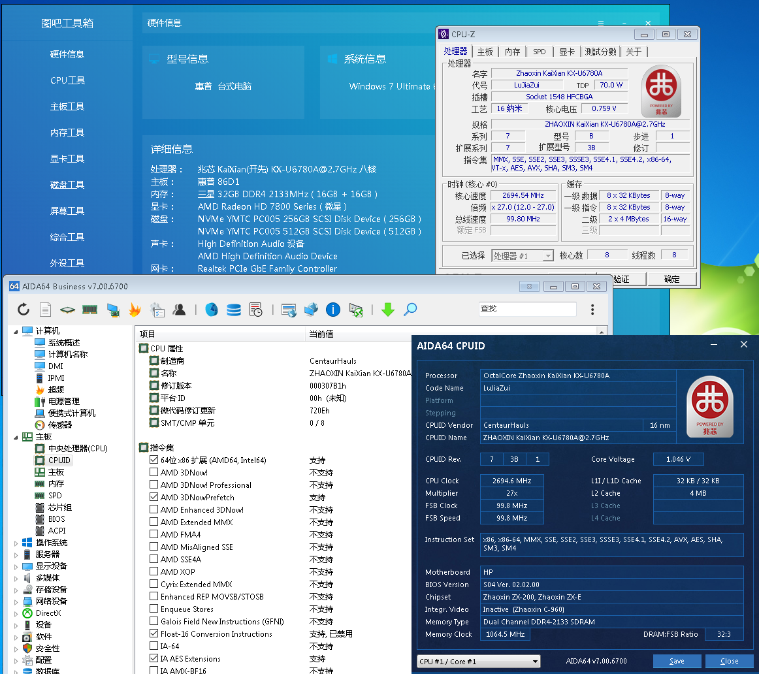Select 电源管理 in the AIDA64 tree
The width and height of the screenshot is (759, 674).
[x=64, y=402]
